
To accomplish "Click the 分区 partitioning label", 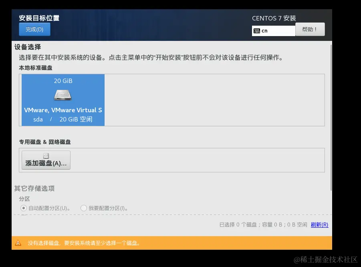I will (x=24, y=199).
